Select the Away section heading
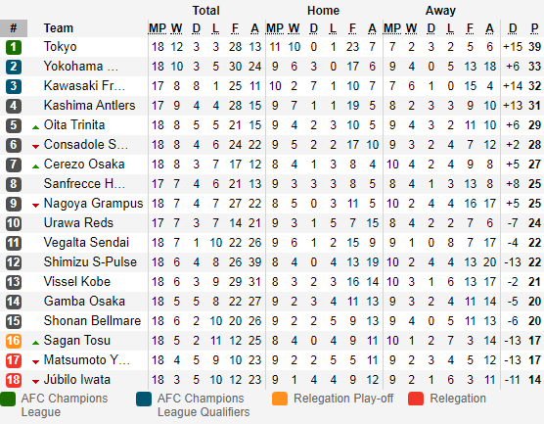Viewport: 544px width, 424px height. (440, 11)
